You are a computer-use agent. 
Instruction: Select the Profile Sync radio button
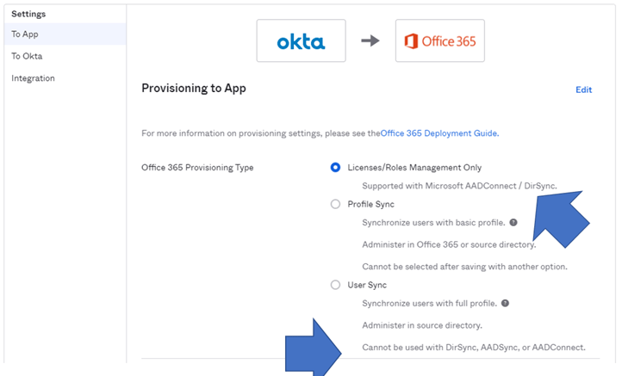coord(336,204)
